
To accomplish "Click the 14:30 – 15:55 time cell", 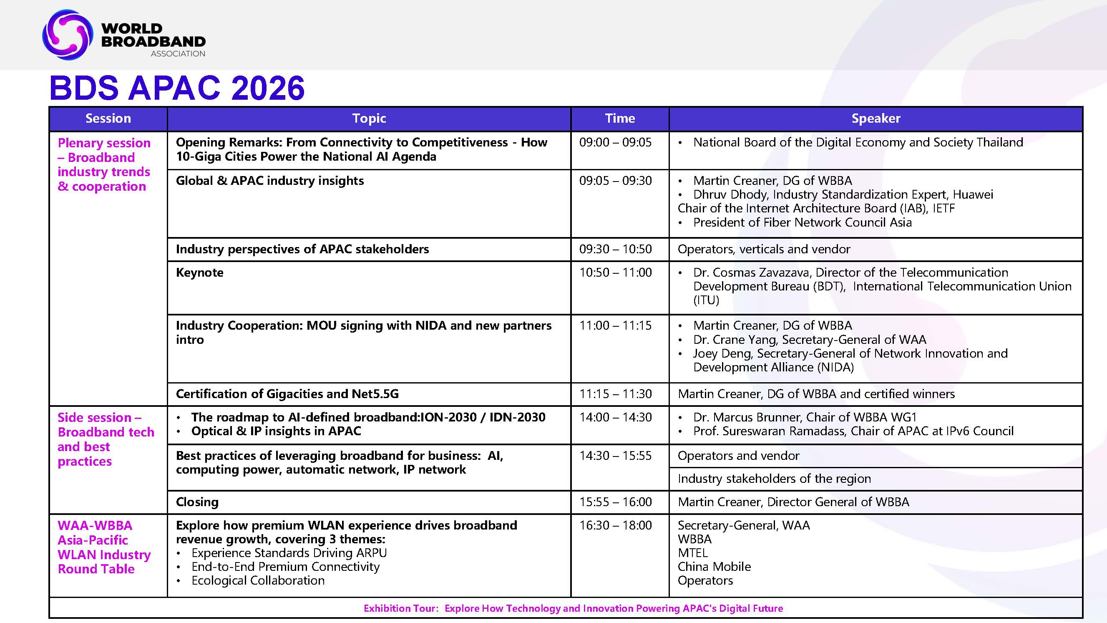I will 620,467.
